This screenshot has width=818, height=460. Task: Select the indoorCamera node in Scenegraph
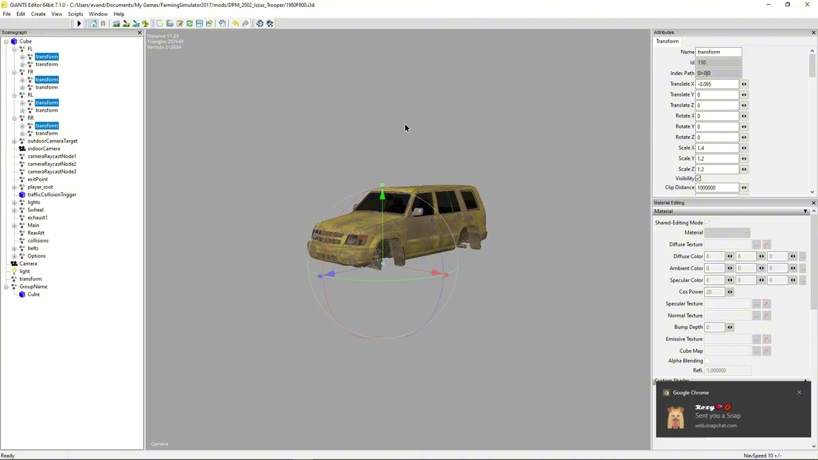[x=43, y=149]
